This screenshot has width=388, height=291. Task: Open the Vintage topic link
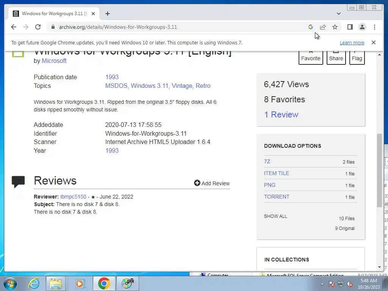pos(182,86)
